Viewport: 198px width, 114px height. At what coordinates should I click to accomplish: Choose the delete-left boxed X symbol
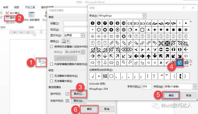(124, 49)
